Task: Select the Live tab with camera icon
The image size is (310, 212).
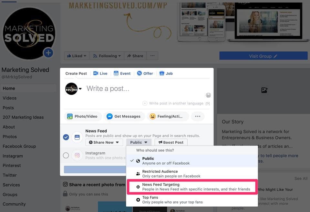Action: pos(100,73)
